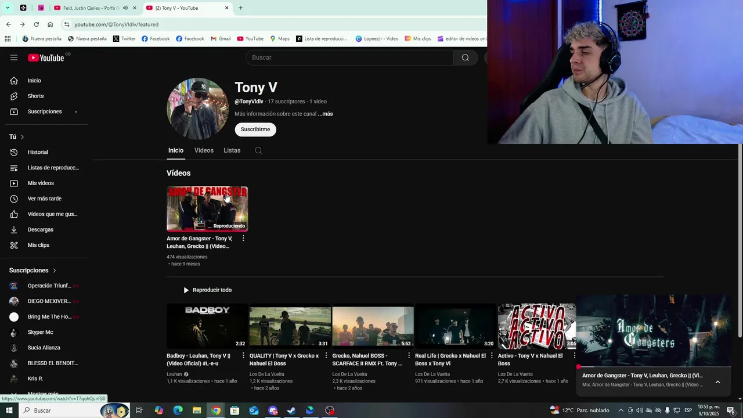Expand channel description with ...más
Image resolution: width=743 pixels, height=418 pixels.
point(325,114)
